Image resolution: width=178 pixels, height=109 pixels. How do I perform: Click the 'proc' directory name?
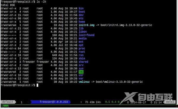[82, 48]
